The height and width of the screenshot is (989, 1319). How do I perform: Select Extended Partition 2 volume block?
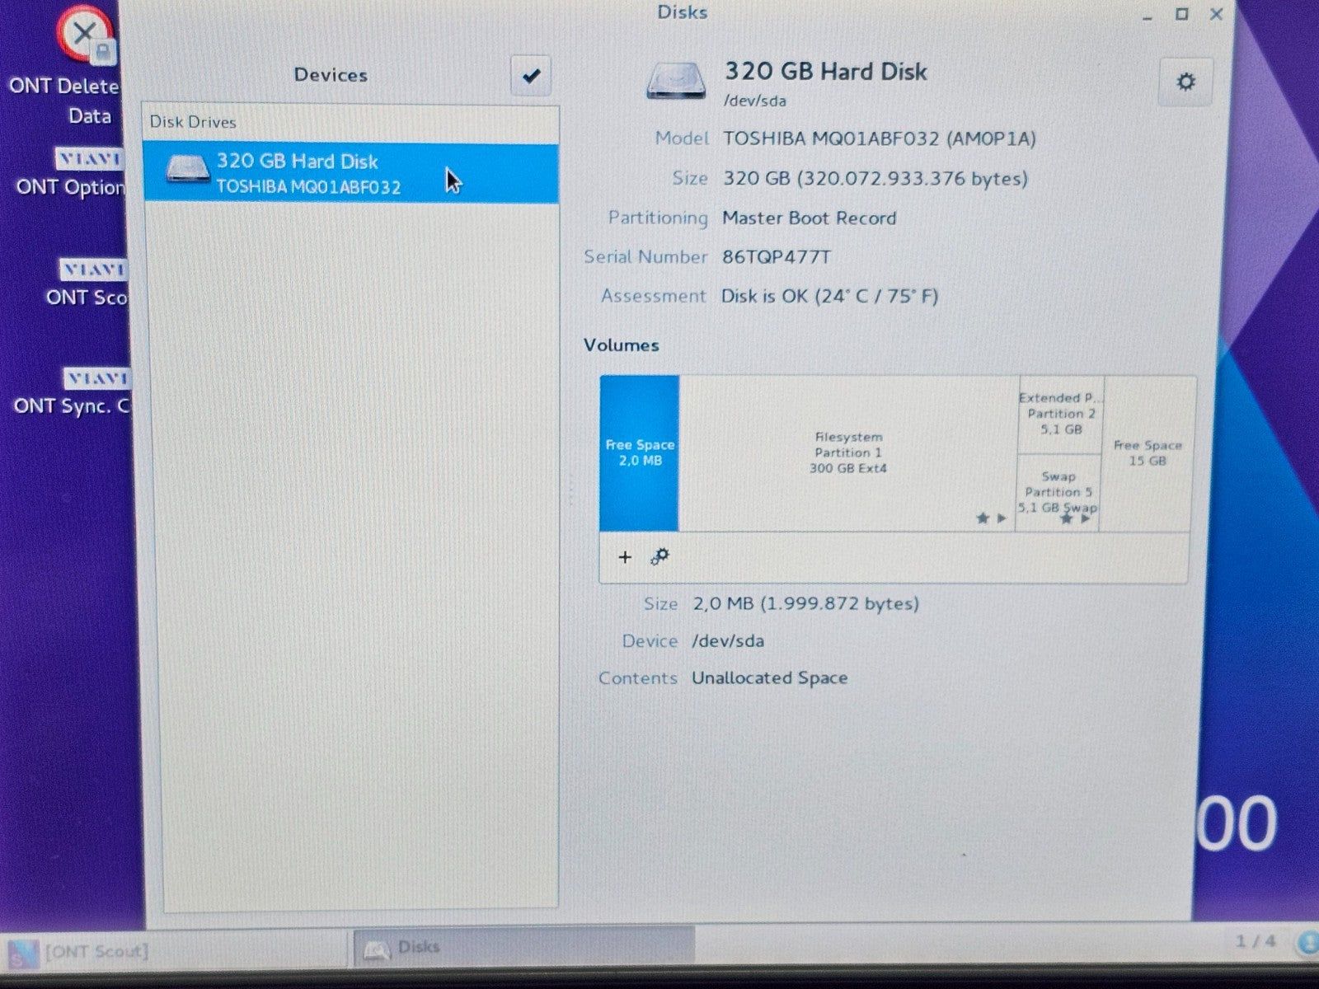pos(1061,413)
